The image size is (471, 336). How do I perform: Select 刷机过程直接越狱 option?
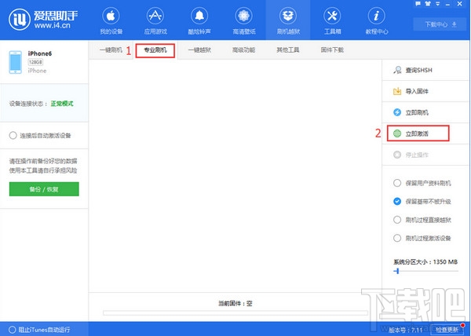397,220
